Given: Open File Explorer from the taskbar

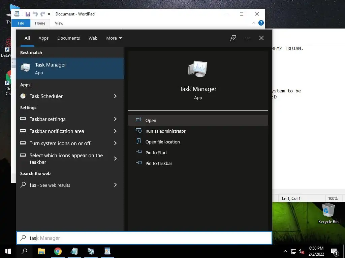Looking at the screenshot, I should coord(41,251).
